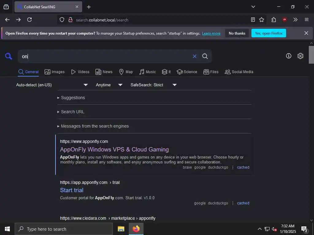Image resolution: width=314 pixels, height=235 pixels.
Task: Switch to the Music tab
Action: pos(147,72)
